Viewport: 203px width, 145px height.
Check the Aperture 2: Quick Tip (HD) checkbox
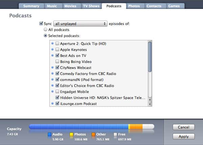pyautogui.click(x=57, y=43)
